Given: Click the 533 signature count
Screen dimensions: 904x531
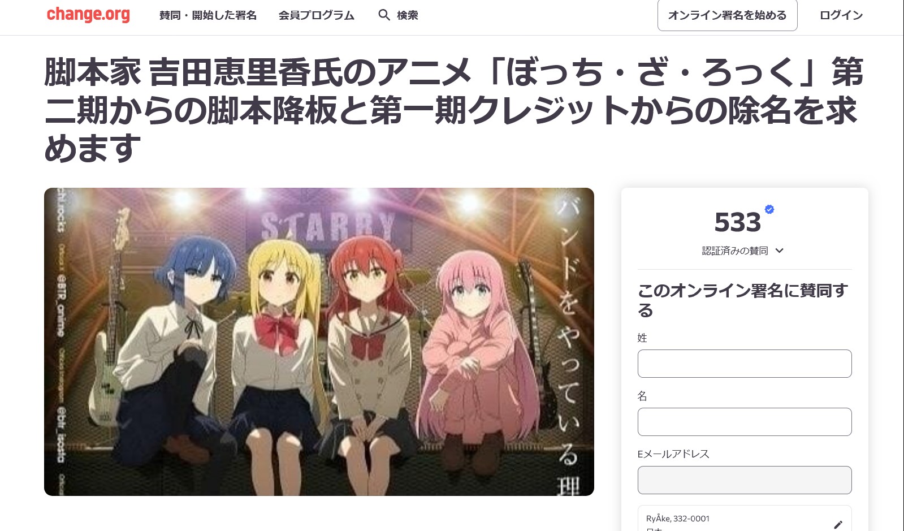Looking at the screenshot, I should 738,222.
